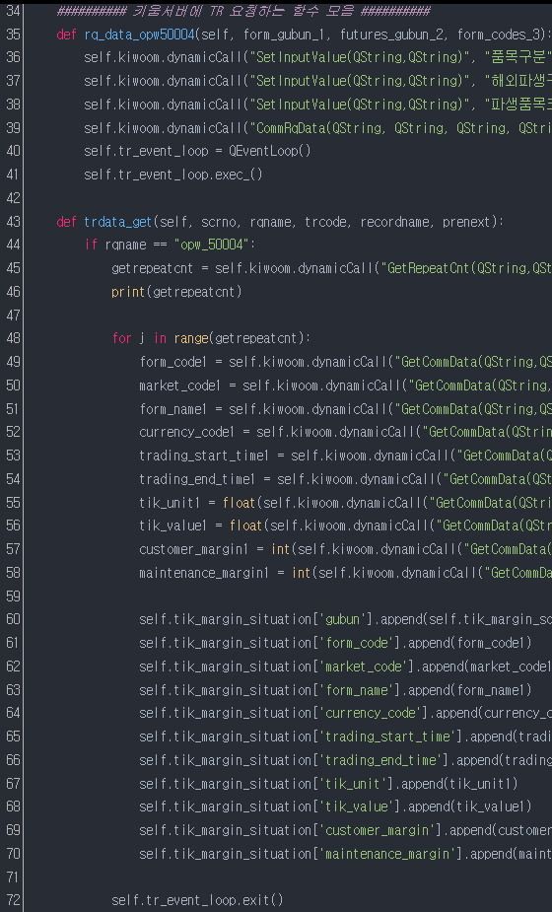552x912 pixels.
Task: Click the form_name1 variable on line 51
Action: [x=173, y=409]
